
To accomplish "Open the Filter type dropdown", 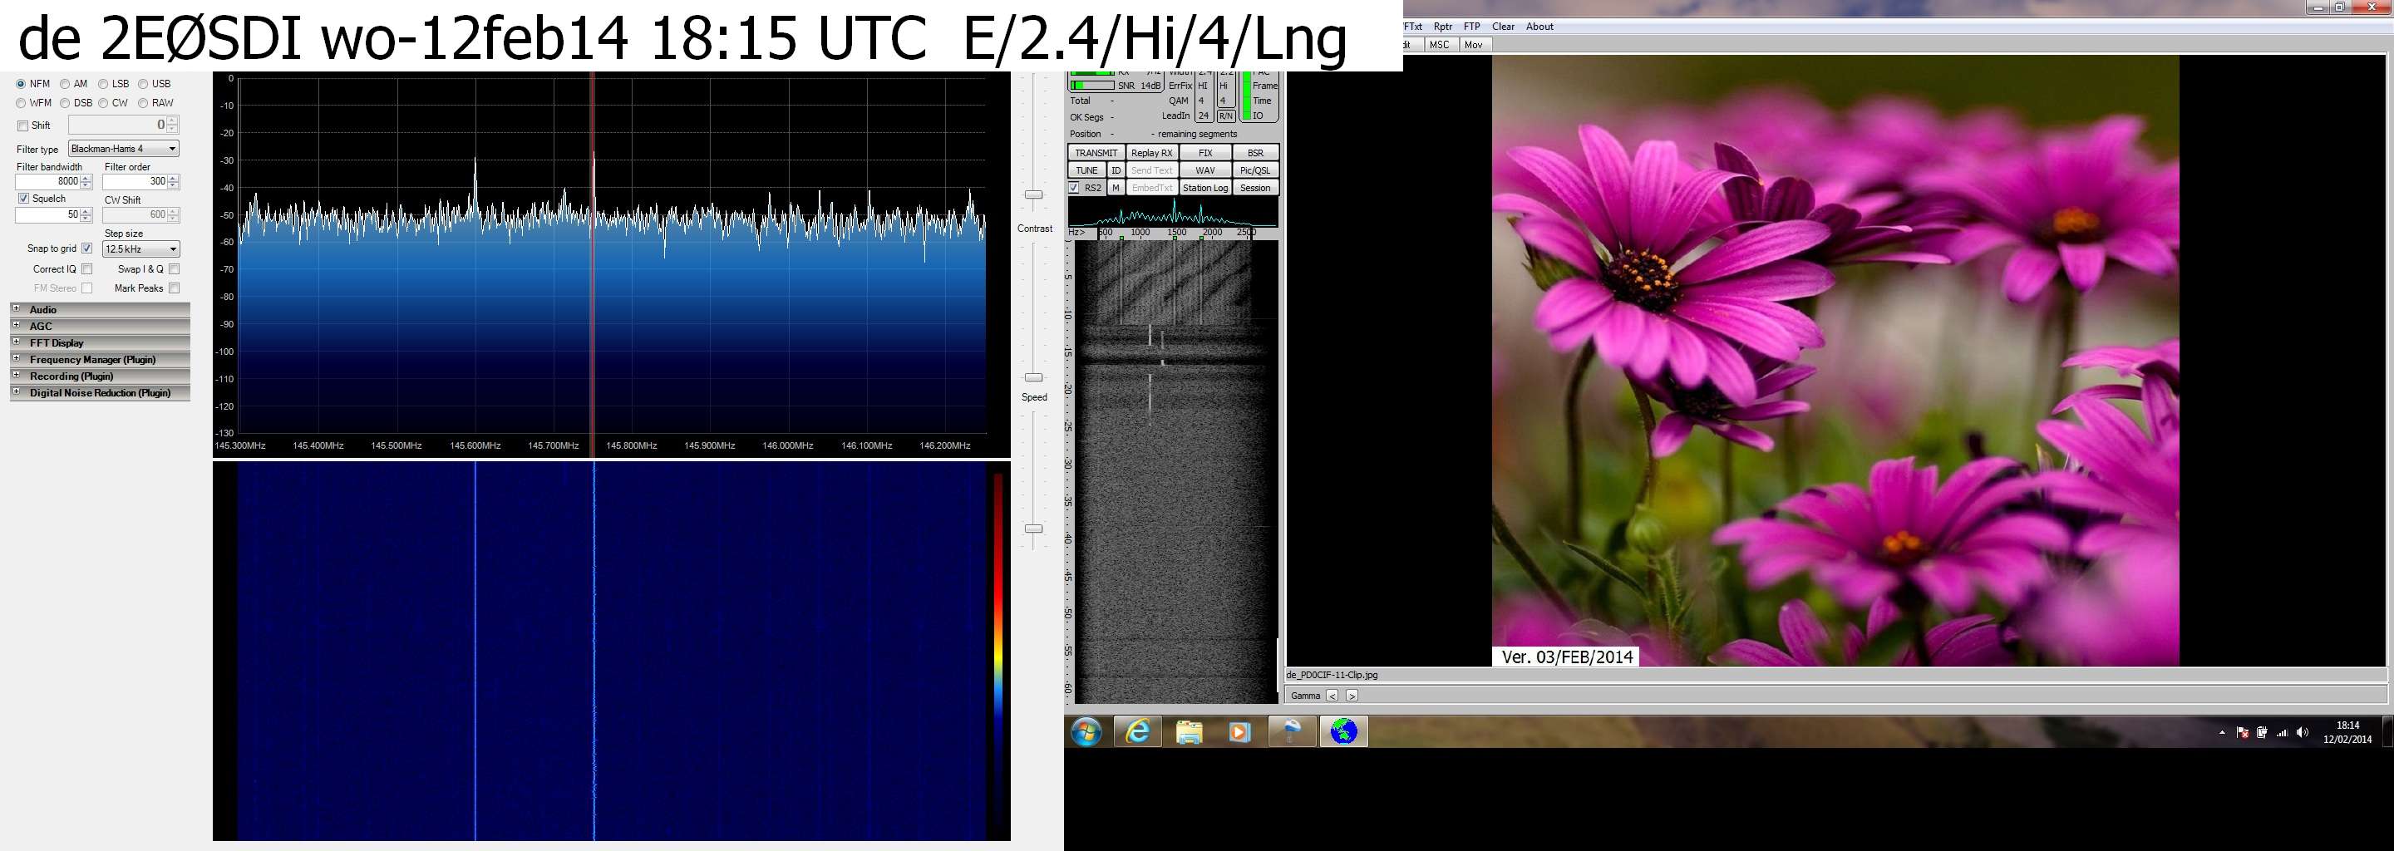I will click(124, 149).
